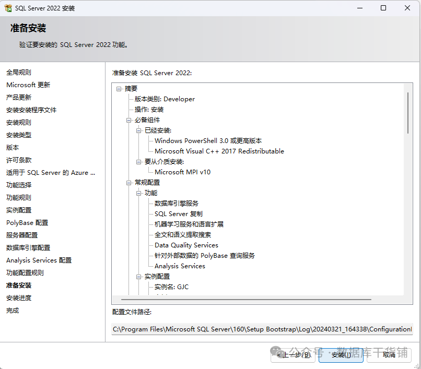
Task: Select the 必备组件 label in the tree
Action: point(147,120)
